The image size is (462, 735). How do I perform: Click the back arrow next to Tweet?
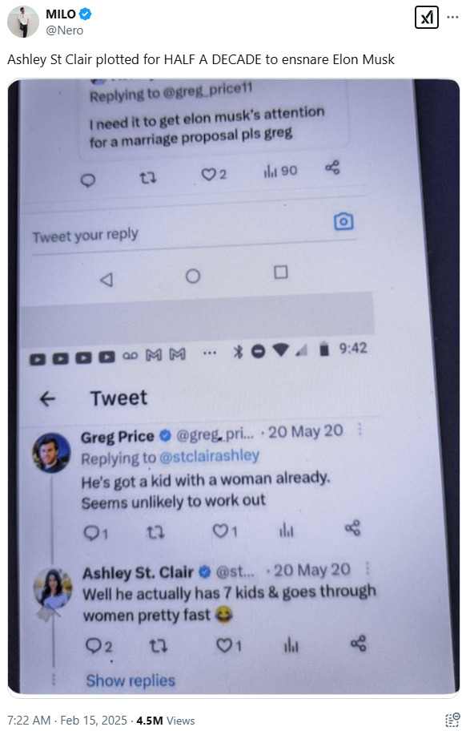tap(48, 399)
